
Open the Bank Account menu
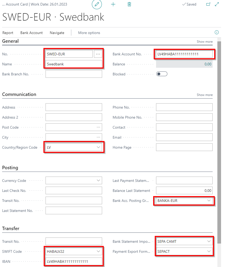tap(32, 33)
